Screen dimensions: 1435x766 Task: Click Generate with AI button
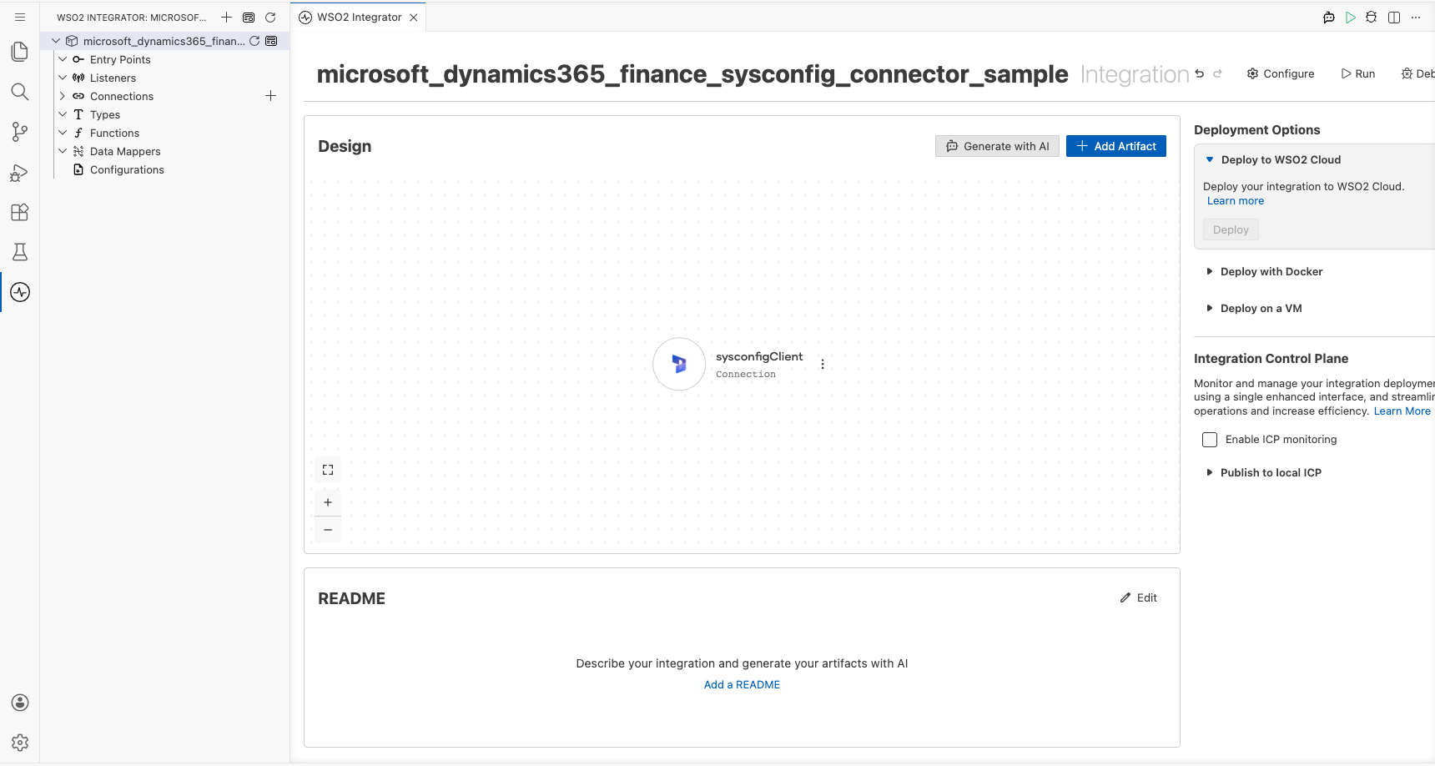coord(997,146)
